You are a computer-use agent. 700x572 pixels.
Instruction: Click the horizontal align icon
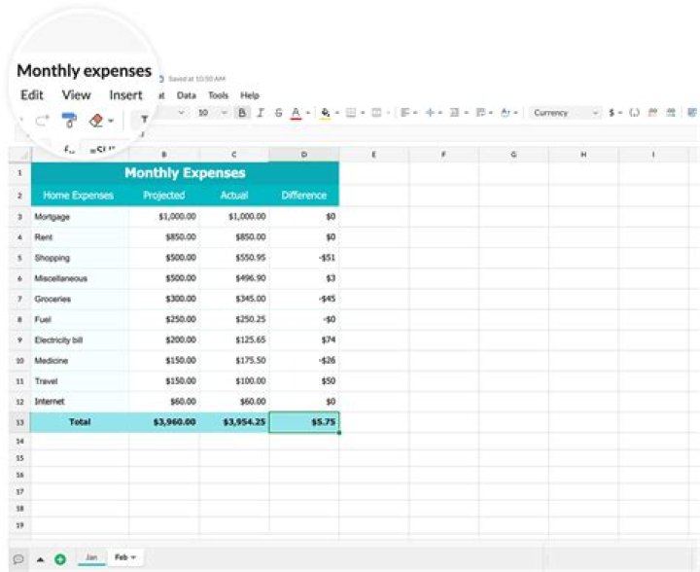404,113
